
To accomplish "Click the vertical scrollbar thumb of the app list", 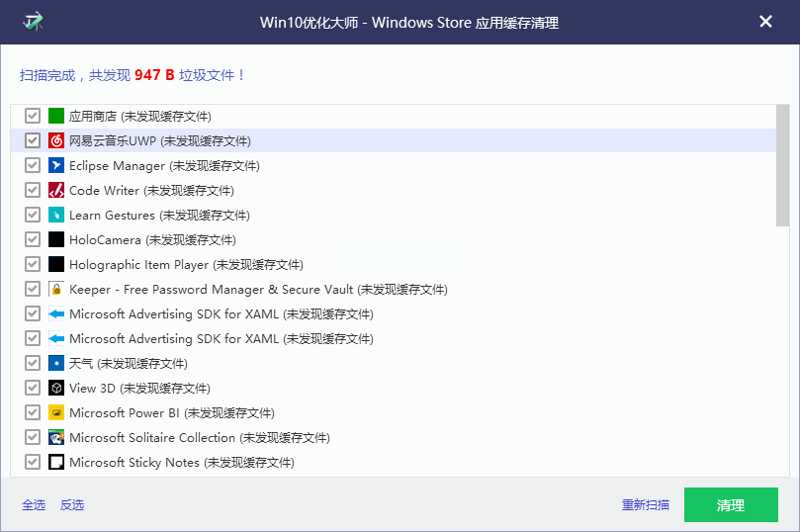I will (x=782, y=166).
